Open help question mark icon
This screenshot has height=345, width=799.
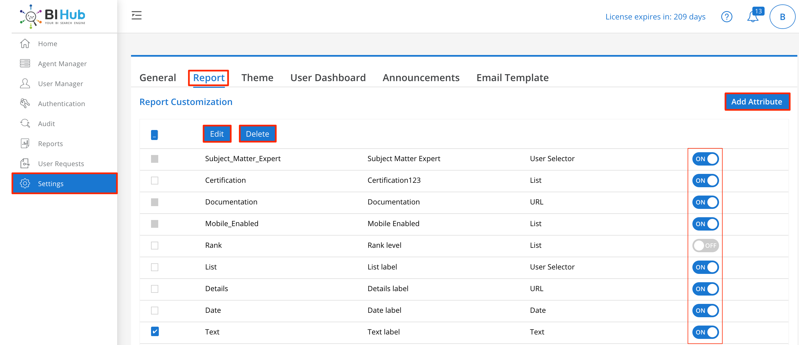pos(727,17)
